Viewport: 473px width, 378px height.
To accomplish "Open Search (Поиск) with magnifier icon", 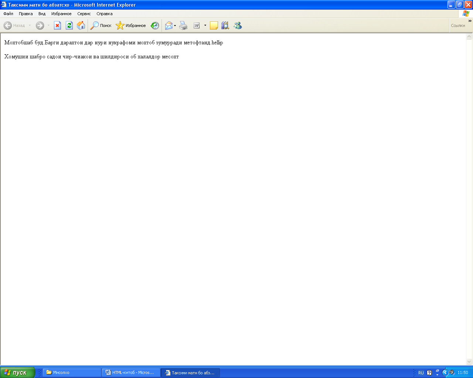I will pos(101,25).
